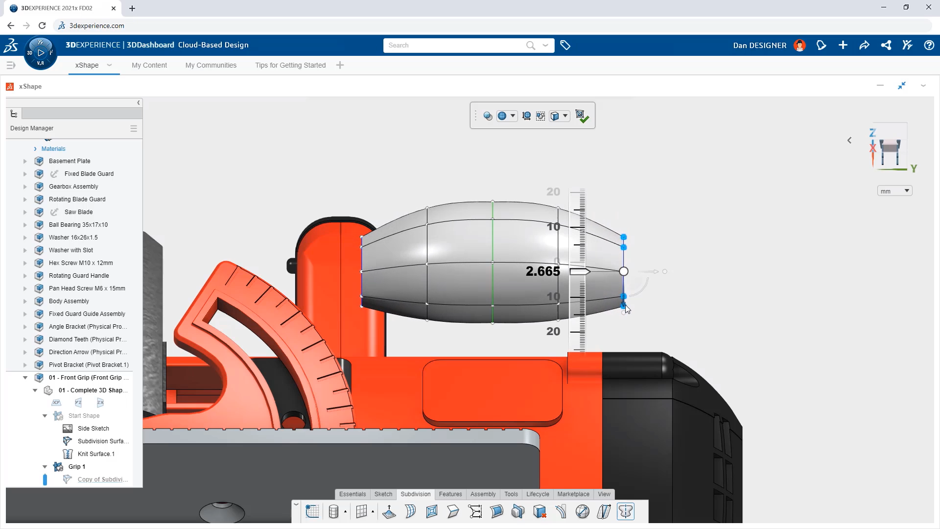The height and width of the screenshot is (529, 940).
Task: Click the mm unit dropdown
Action: click(894, 191)
